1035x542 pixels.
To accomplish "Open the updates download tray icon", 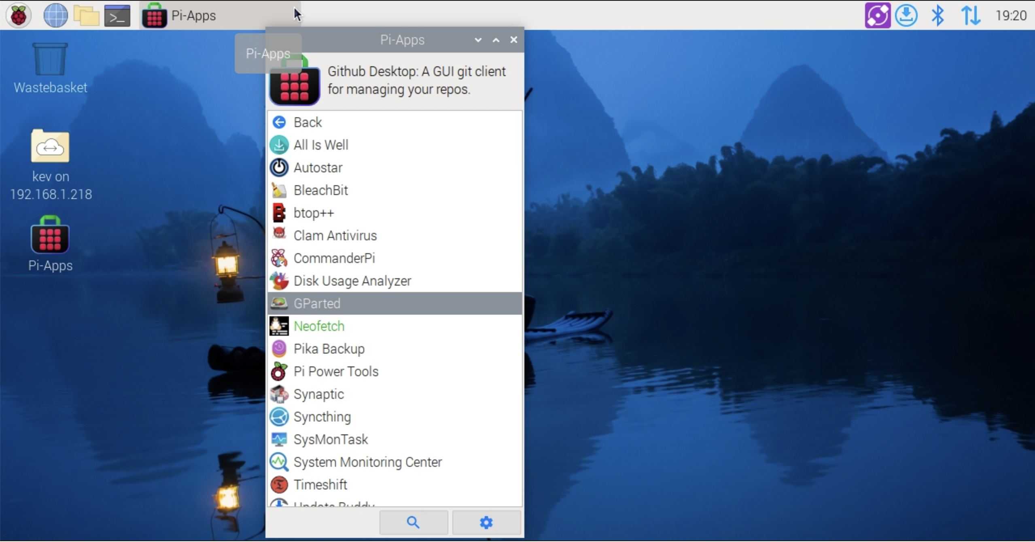I will click(x=906, y=15).
